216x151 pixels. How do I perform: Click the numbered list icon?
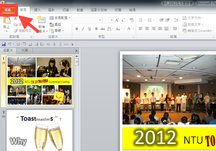(x=150, y=20)
